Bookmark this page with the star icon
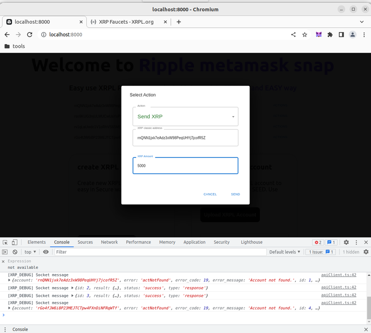Image resolution: width=371 pixels, height=333 pixels. 305,35
